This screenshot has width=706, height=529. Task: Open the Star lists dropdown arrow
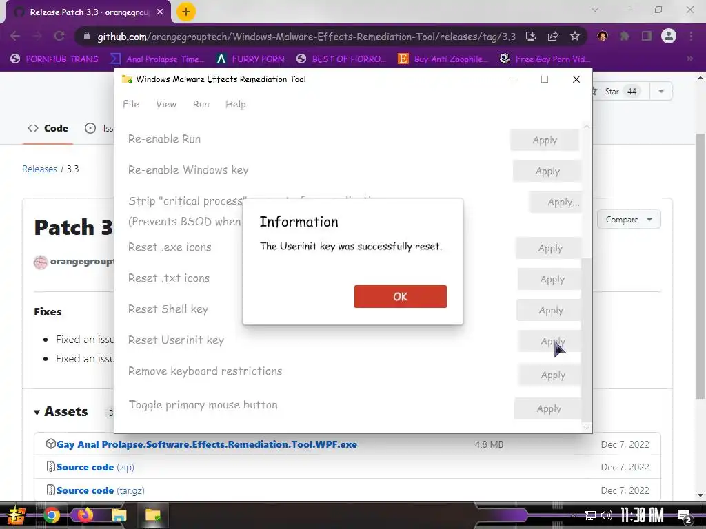660,92
